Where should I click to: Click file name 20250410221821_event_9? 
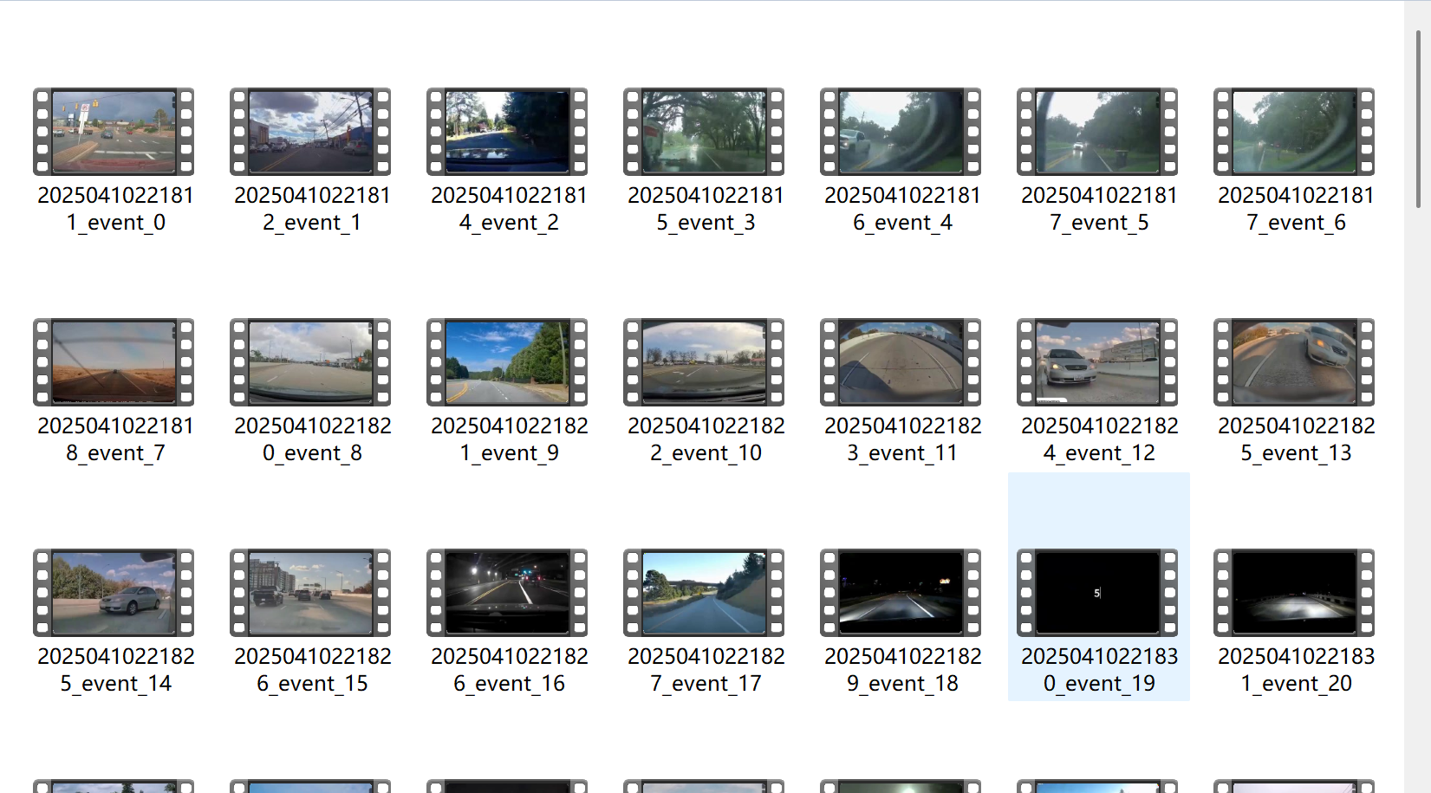click(x=510, y=439)
